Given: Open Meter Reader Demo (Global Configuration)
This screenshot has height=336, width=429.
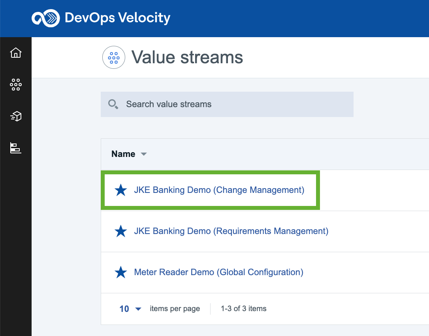Looking at the screenshot, I should point(218,272).
